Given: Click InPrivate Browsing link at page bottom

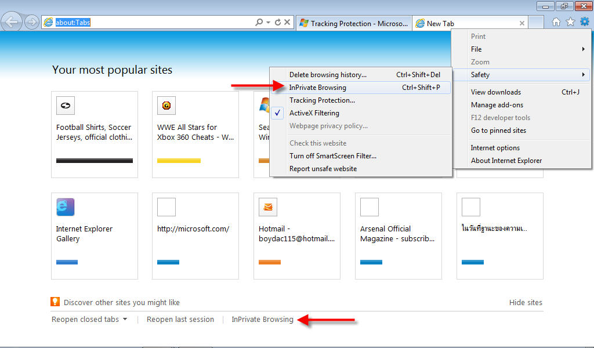Looking at the screenshot, I should [263, 319].
